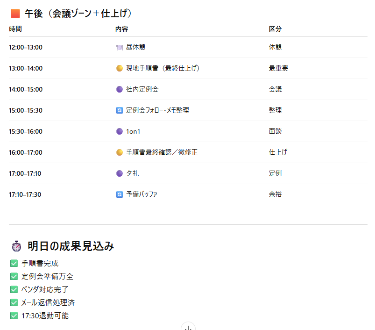Image resolution: width=375 pixels, height=330 pixels.
Task: Click the 区分 column header
Action: click(275, 29)
